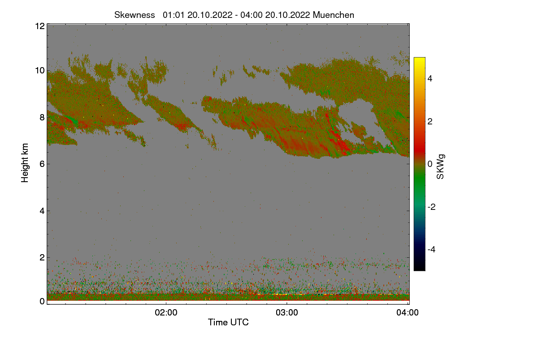Click the 'Time UTC' x-axis label

228,322
